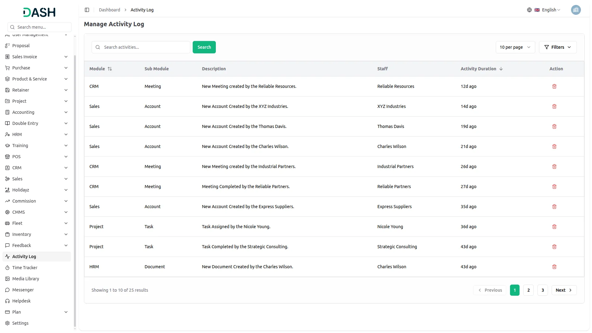The image size is (592, 333).
Task: Open the user avatar menu
Action: click(x=575, y=10)
